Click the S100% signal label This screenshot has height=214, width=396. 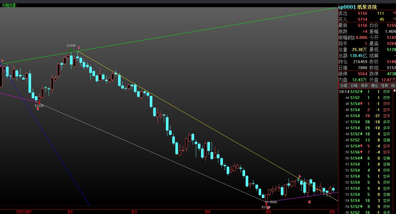point(71,46)
